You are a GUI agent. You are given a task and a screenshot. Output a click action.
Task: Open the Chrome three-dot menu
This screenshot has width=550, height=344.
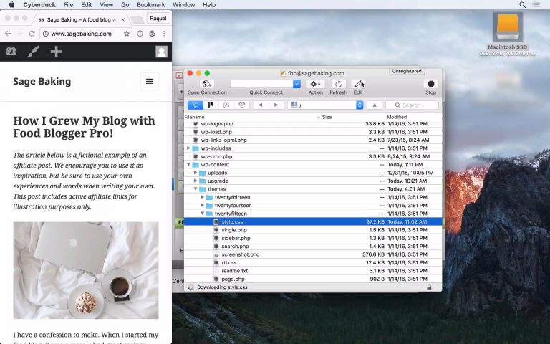(x=164, y=34)
